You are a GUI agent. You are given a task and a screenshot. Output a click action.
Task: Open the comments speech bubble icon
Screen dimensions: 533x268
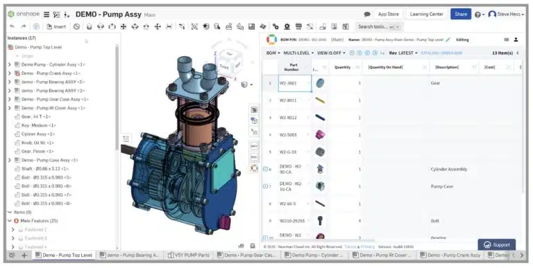[x=367, y=15]
